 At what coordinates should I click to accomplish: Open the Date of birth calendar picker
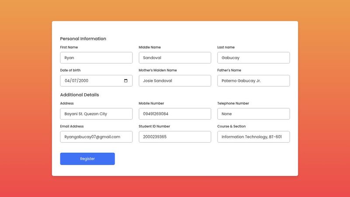tap(126, 81)
